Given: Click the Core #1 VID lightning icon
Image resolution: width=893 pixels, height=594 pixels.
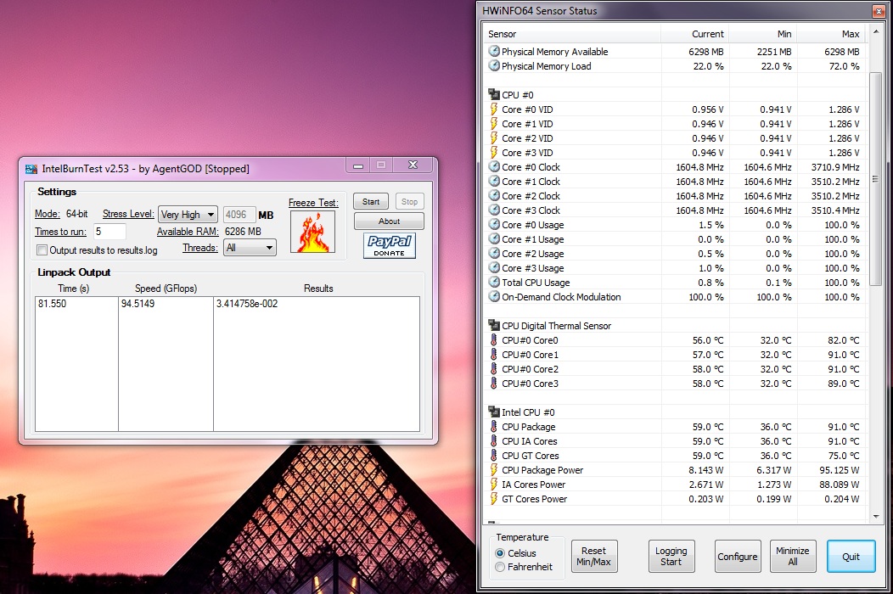Looking at the screenshot, I should (494, 124).
